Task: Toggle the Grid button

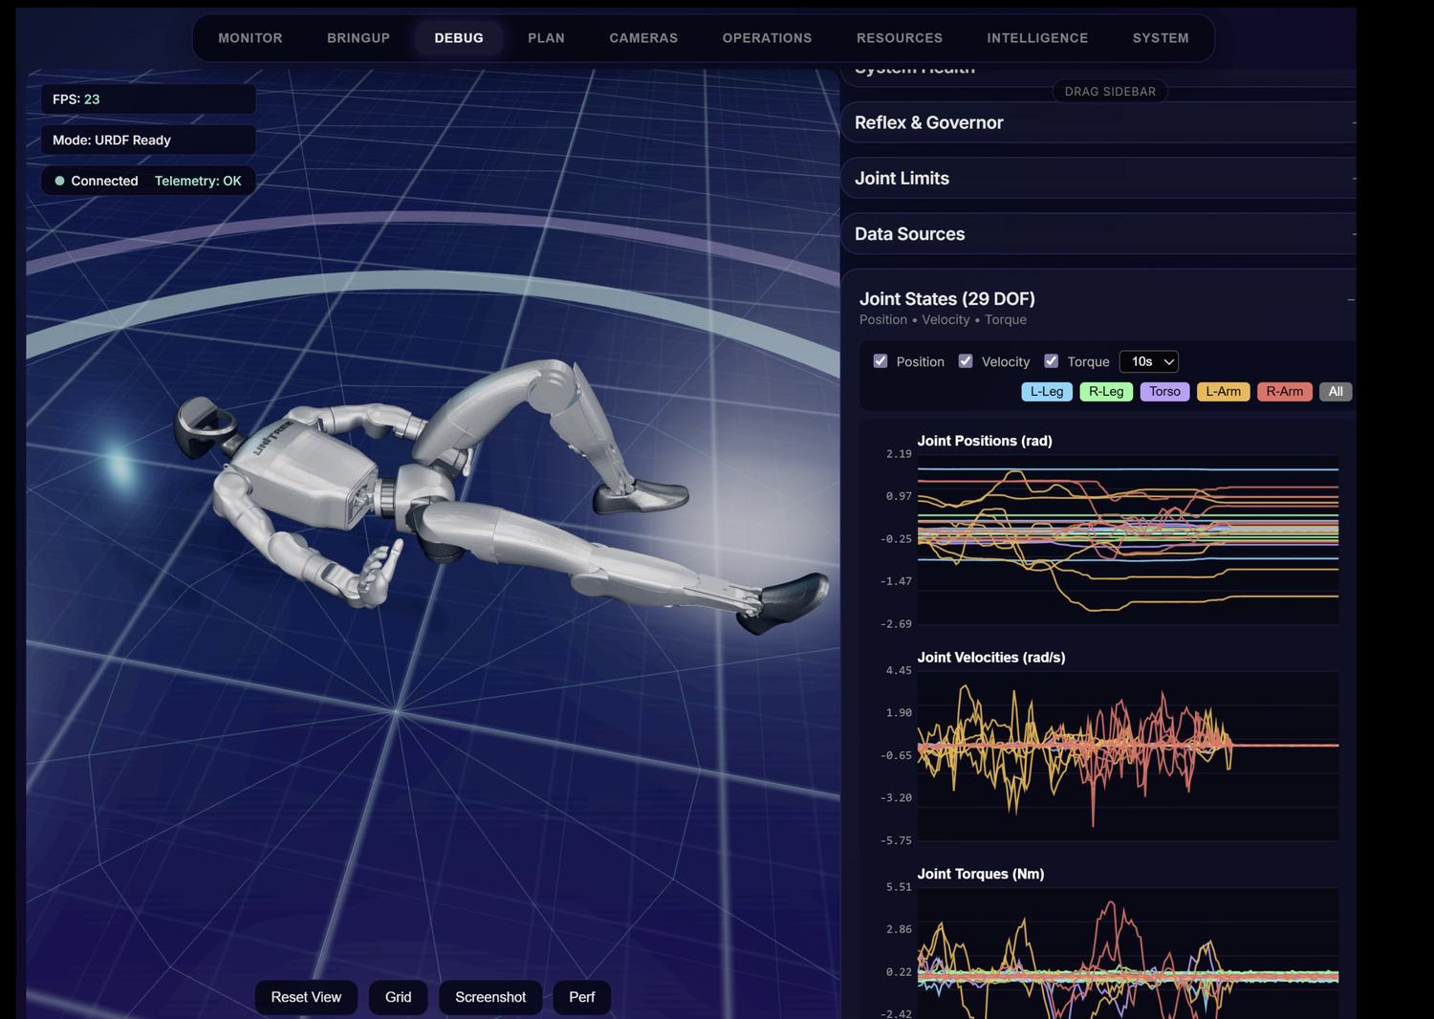Action: (x=398, y=997)
